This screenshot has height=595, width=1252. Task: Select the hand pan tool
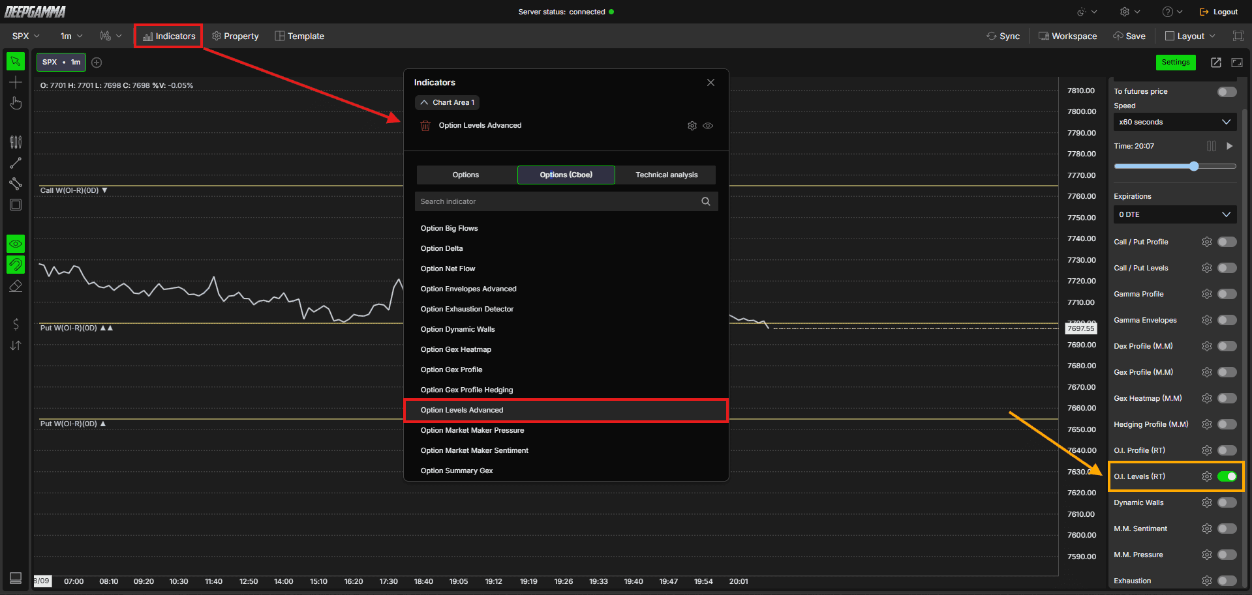pyautogui.click(x=16, y=103)
